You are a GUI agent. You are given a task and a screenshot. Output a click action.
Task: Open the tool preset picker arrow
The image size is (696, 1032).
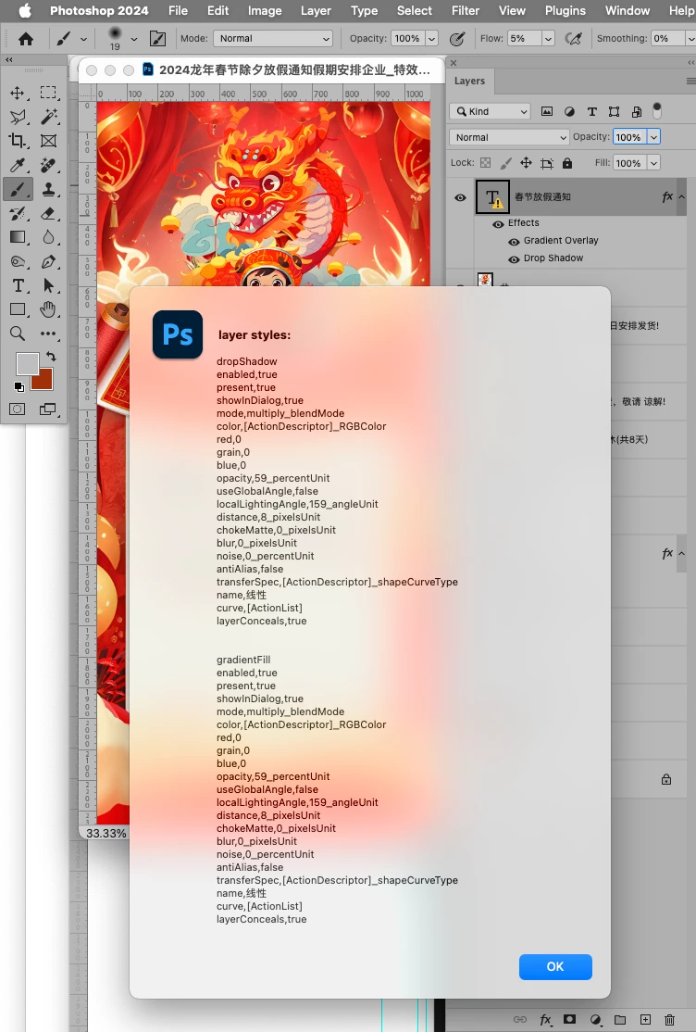83,39
